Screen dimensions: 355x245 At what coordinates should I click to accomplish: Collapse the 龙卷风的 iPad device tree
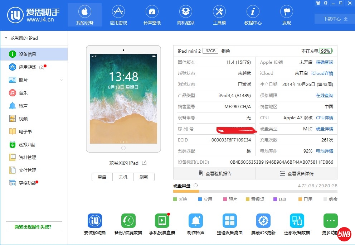6,38
